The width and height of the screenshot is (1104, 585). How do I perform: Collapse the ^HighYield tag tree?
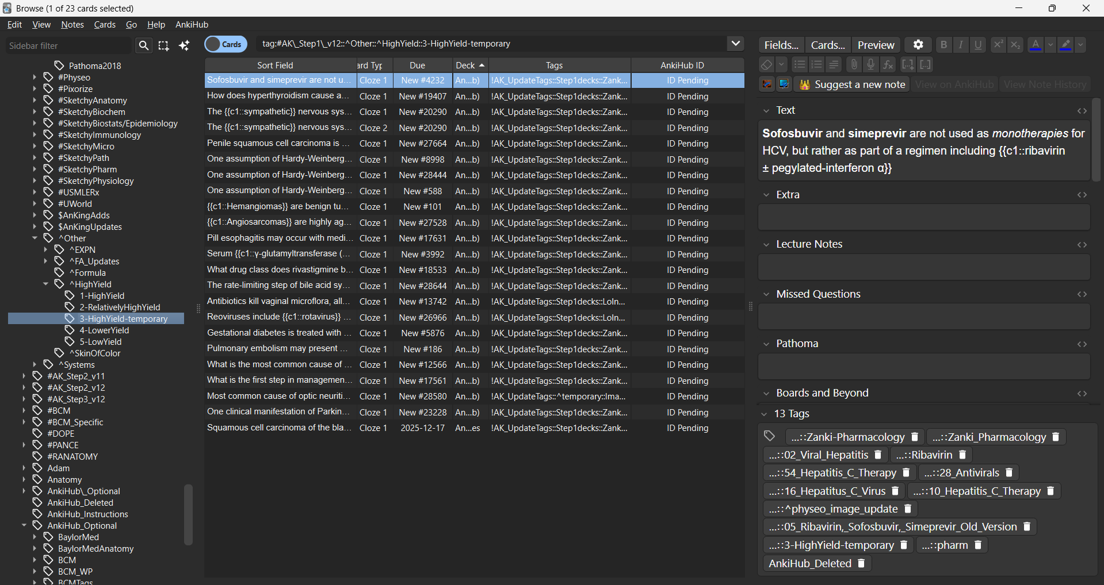point(46,284)
